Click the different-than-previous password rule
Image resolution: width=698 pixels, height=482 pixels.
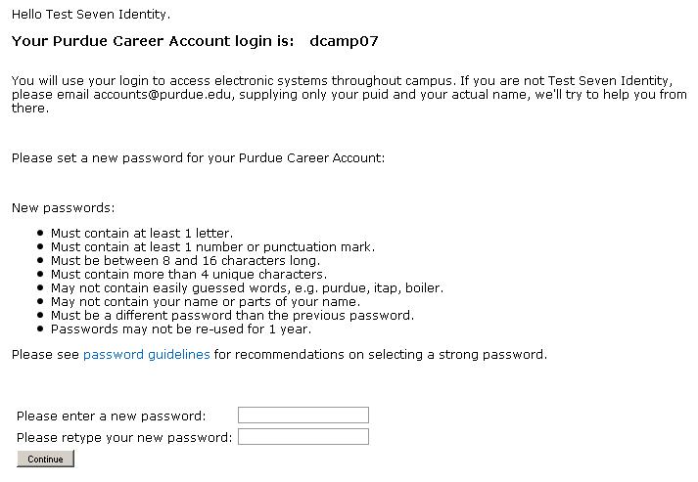[232, 316]
